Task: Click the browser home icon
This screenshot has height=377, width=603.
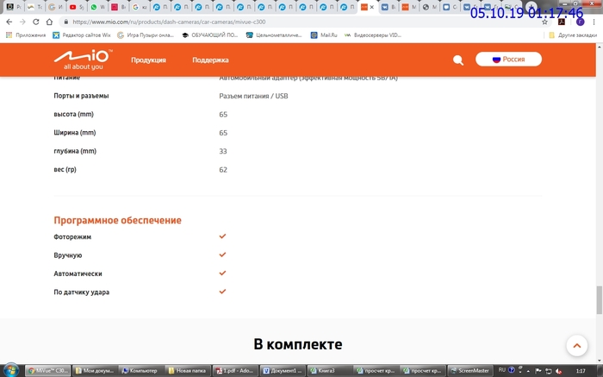Action: tap(51, 22)
